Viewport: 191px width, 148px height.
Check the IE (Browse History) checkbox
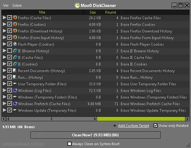(x=10, y=51)
